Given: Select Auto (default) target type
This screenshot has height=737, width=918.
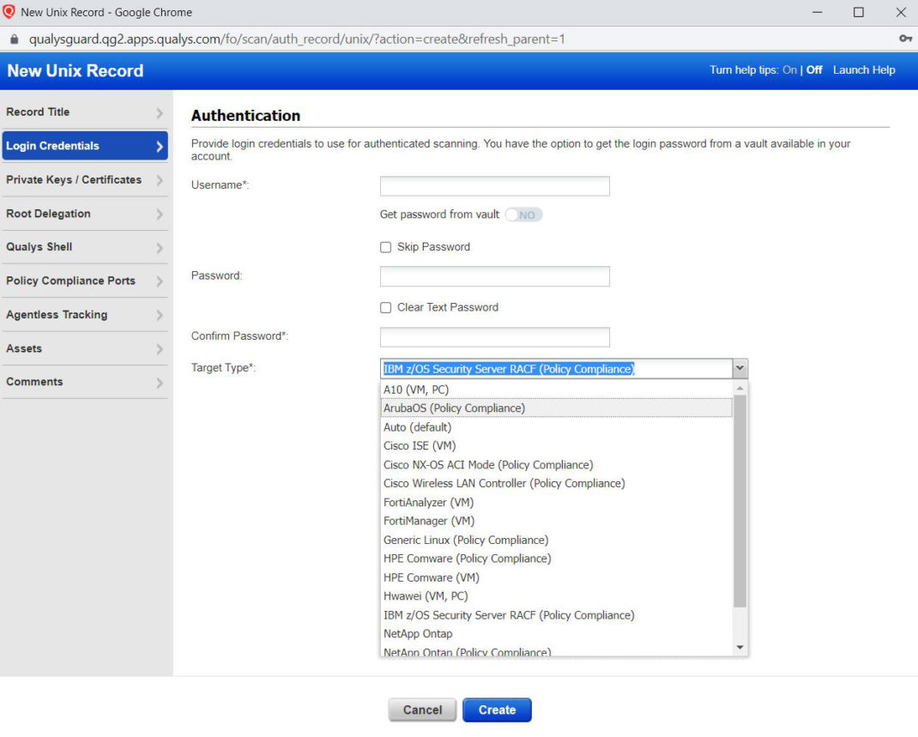Looking at the screenshot, I should (x=556, y=427).
